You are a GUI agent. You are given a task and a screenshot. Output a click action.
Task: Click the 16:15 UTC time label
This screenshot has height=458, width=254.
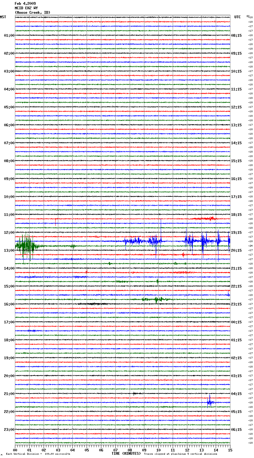(236, 179)
